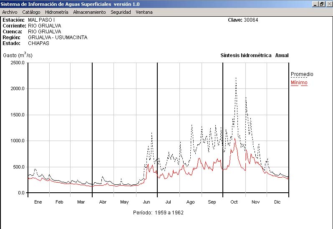Click the Jun label on time axis
The image size is (333, 229).
click(x=146, y=202)
